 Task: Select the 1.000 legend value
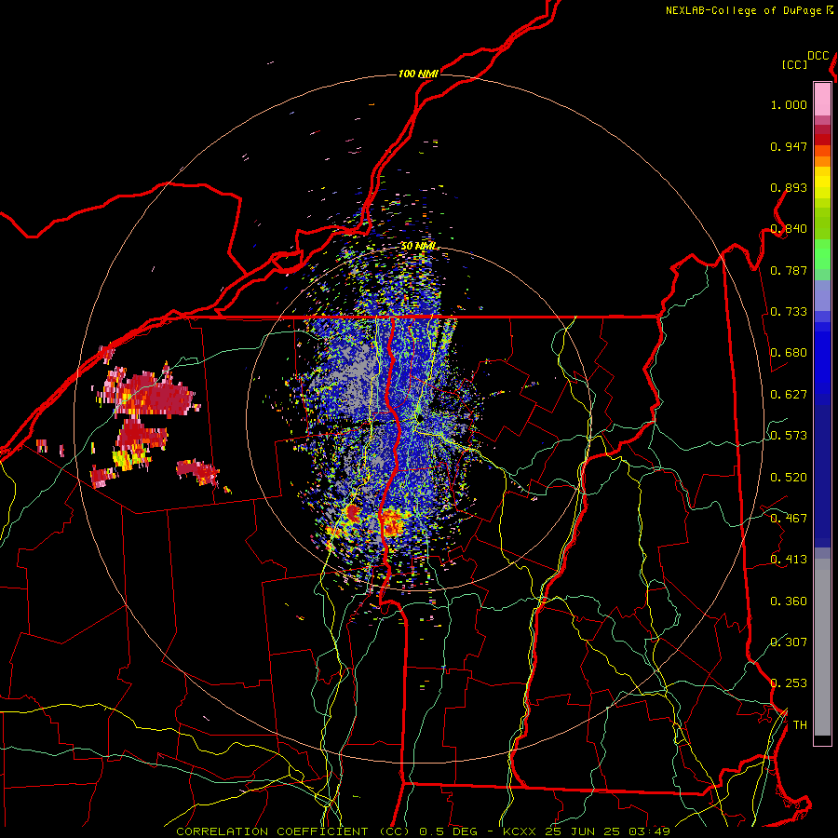click(x=789, y=104)
